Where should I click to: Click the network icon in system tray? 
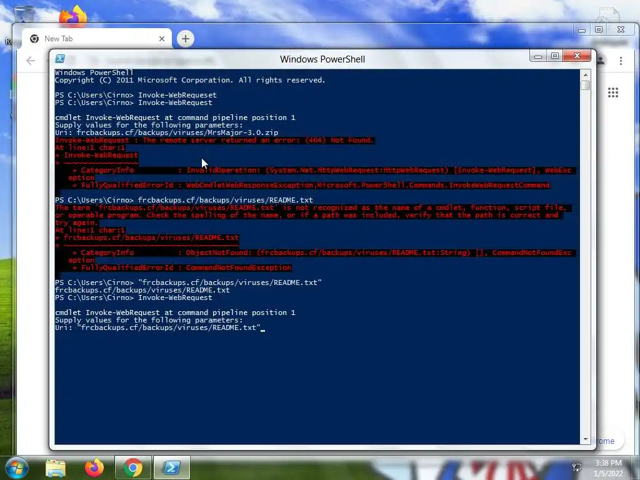[x=577, y=467]
